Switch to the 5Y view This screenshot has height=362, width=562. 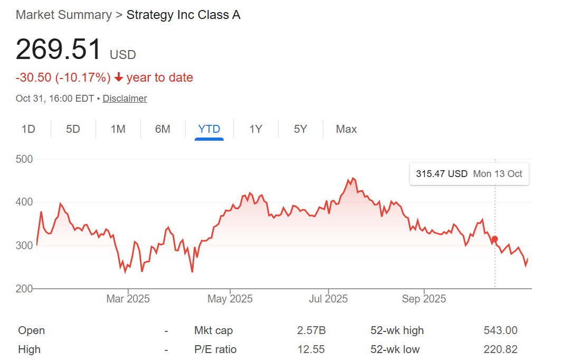(x=300, y=129)
